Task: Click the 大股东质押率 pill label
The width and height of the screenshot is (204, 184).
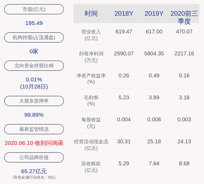Action: coord(34,101)
